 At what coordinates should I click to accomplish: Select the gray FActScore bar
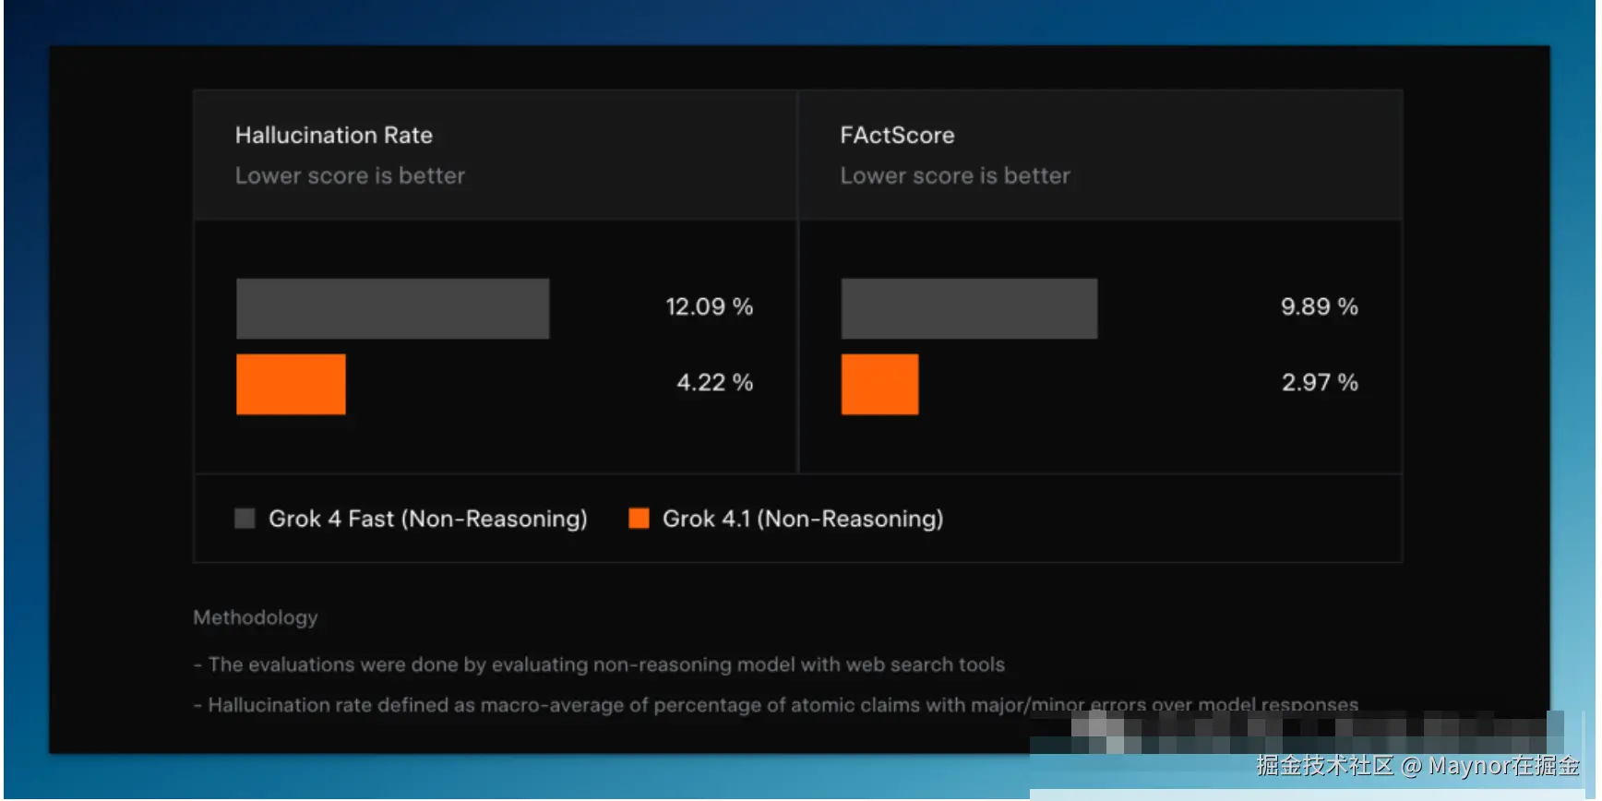point(969,309)
